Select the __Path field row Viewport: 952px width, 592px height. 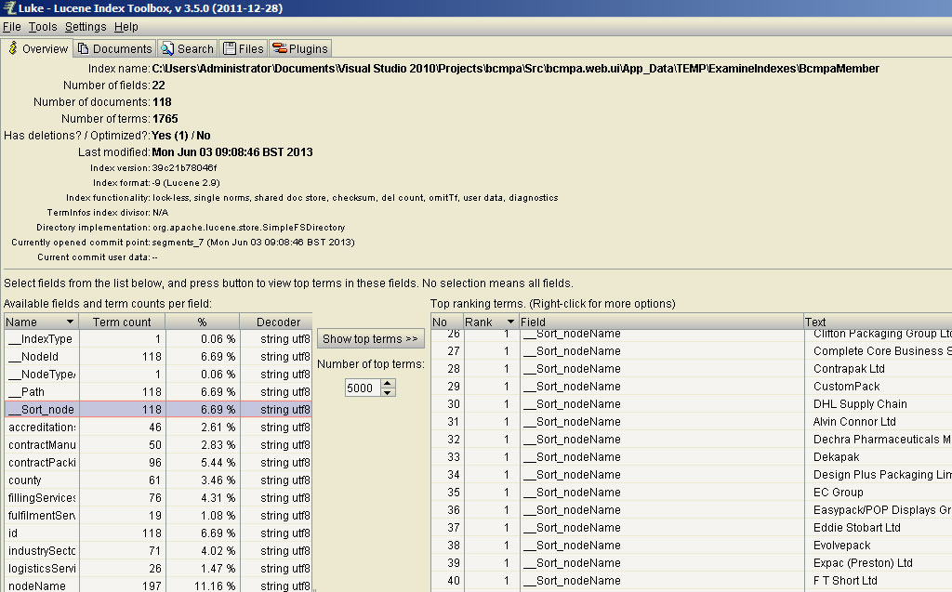[x=158, y=391]
